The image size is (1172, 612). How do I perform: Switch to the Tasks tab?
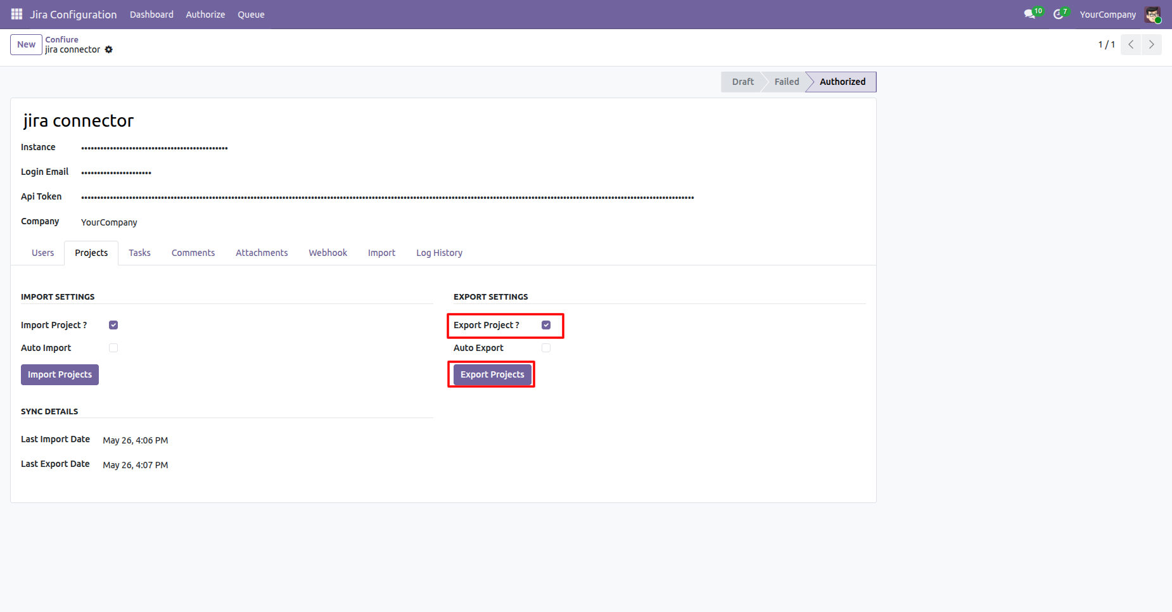[x=139, y=253]
